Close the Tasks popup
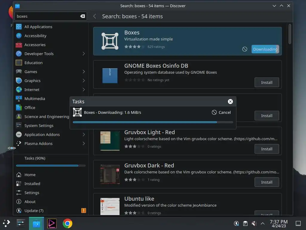 230,102
